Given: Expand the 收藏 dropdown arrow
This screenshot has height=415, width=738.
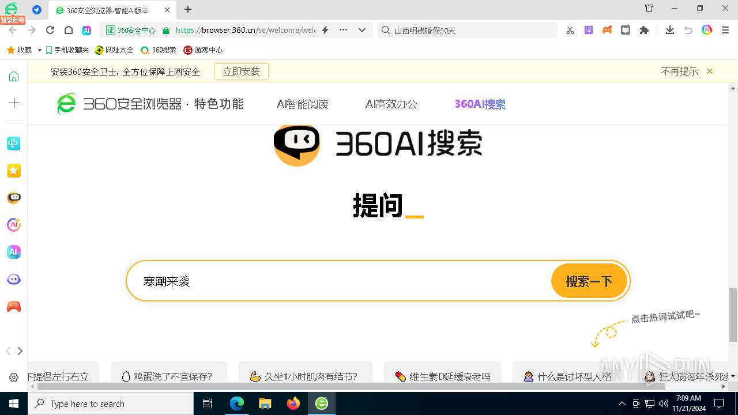Looking at the screenshot, I should point(39,50).
